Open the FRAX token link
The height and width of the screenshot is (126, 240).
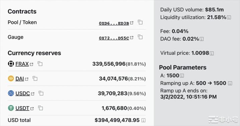coord(22,64)
